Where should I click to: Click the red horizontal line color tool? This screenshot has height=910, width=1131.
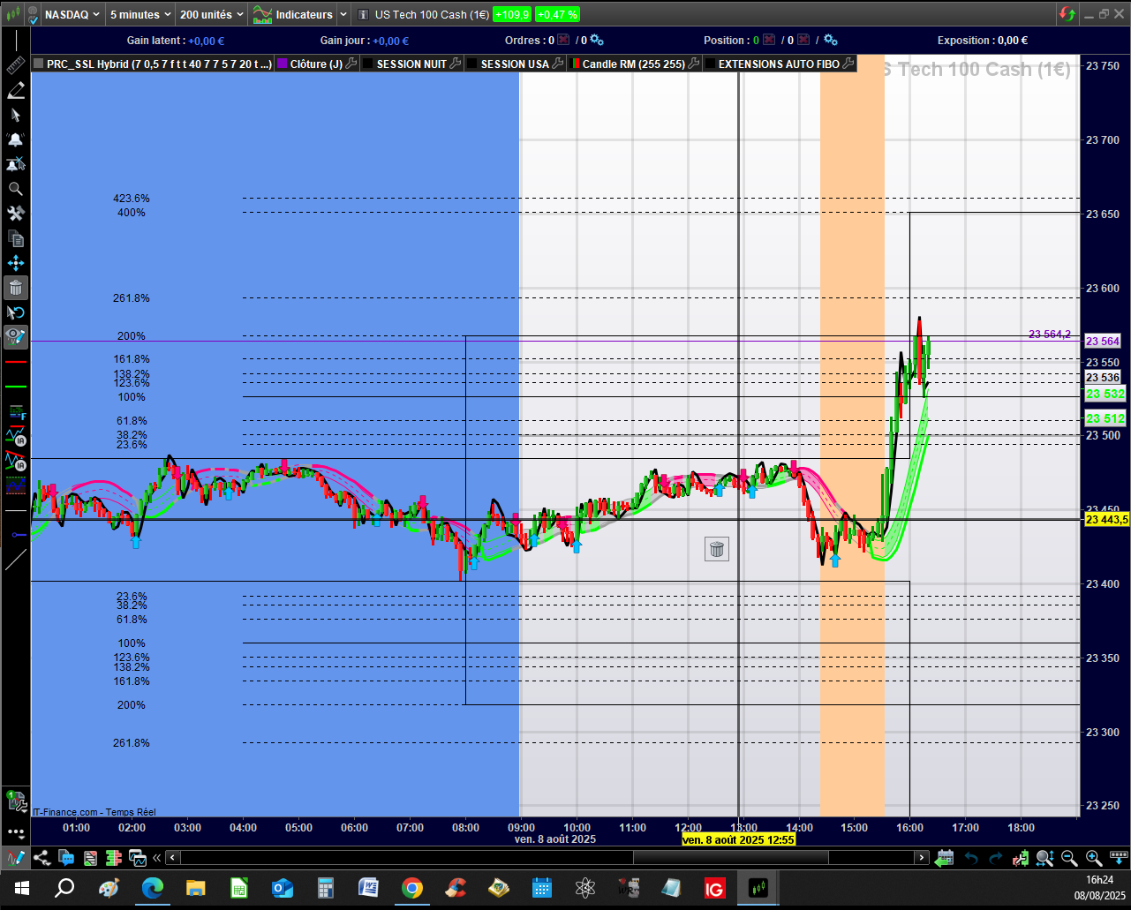16,362
